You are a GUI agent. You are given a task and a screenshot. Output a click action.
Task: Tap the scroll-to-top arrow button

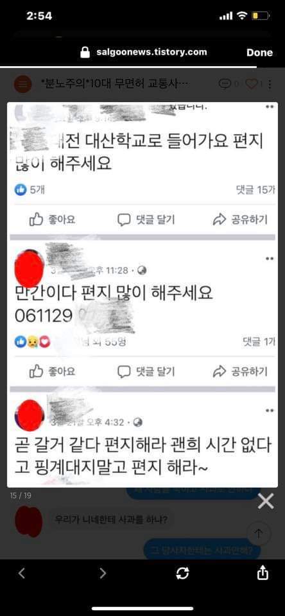point(259,533)
